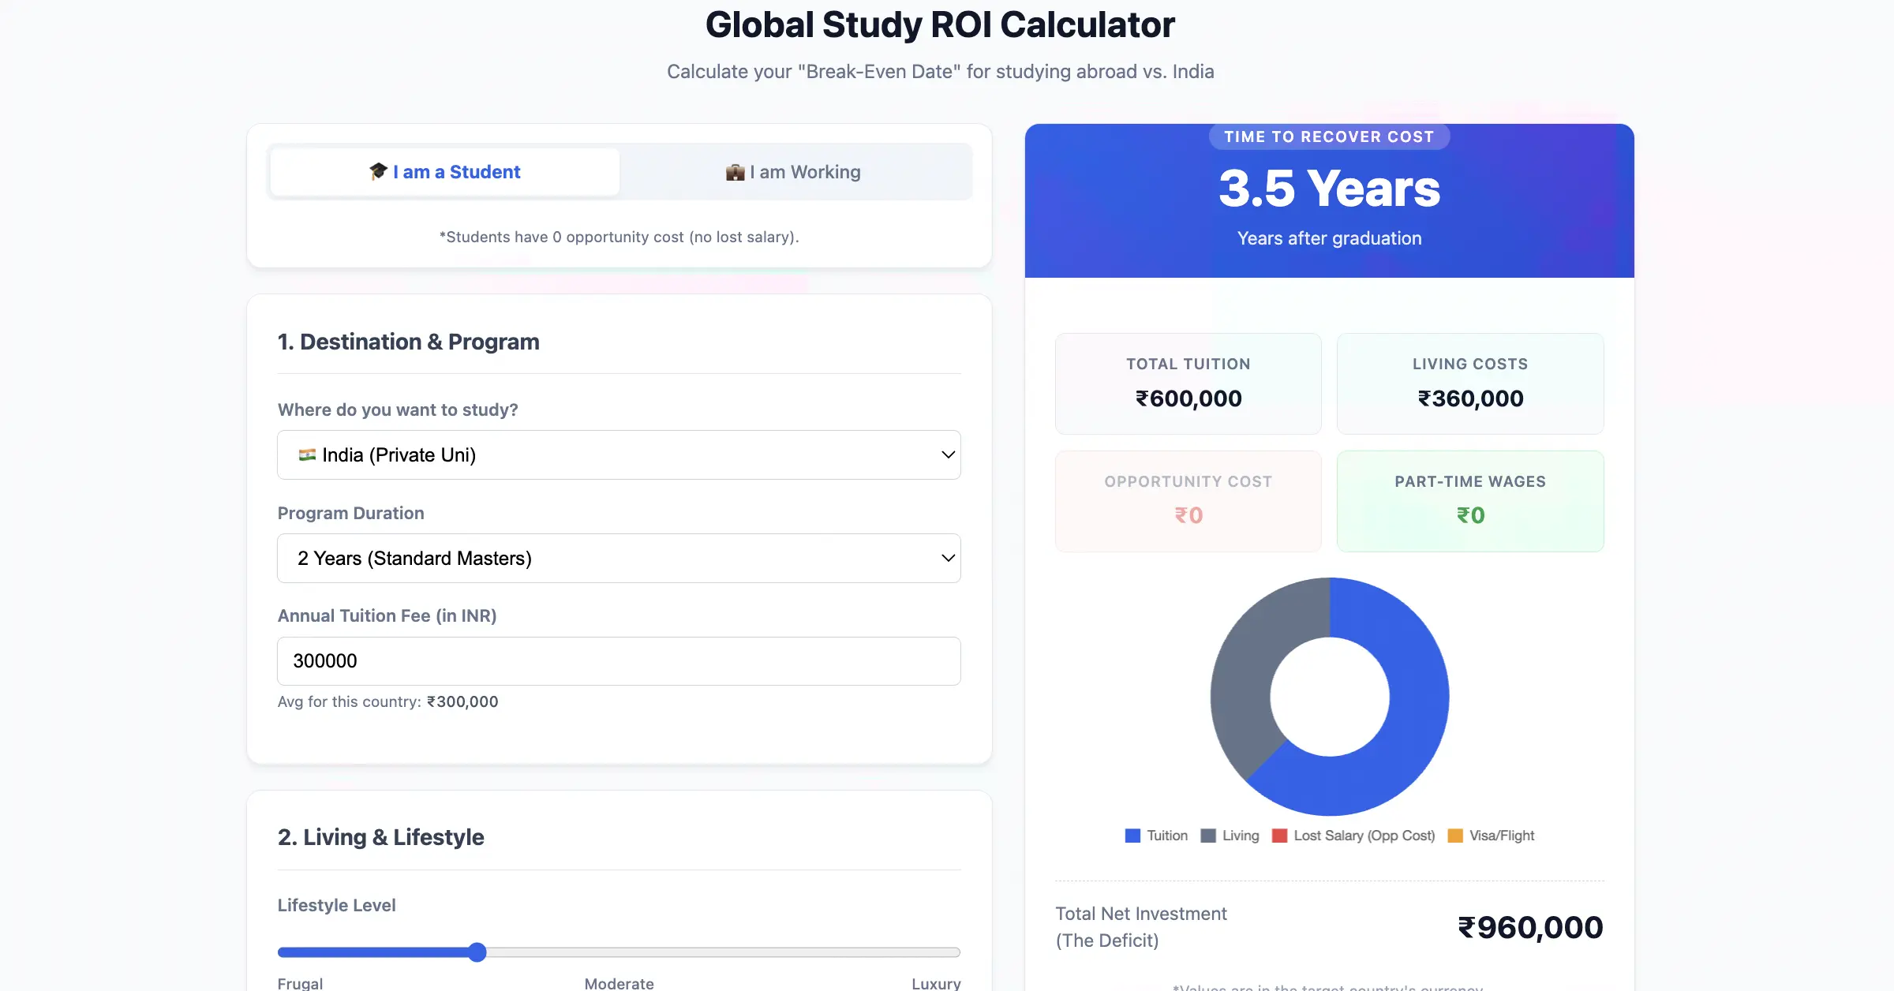
Task: Click the TIME TO RECOVER COST badge
Action: tap(1328, 136)
